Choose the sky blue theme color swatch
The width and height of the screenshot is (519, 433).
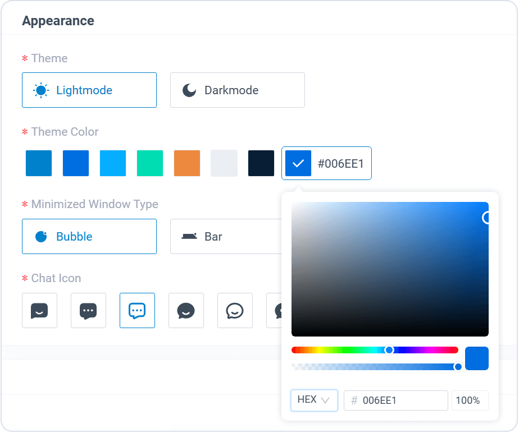[113, 163]
